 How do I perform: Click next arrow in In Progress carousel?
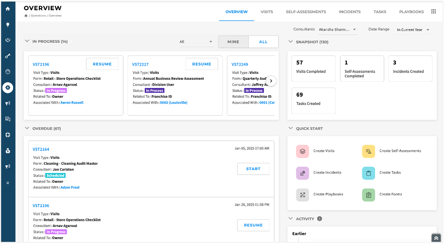tap(272, 81)
